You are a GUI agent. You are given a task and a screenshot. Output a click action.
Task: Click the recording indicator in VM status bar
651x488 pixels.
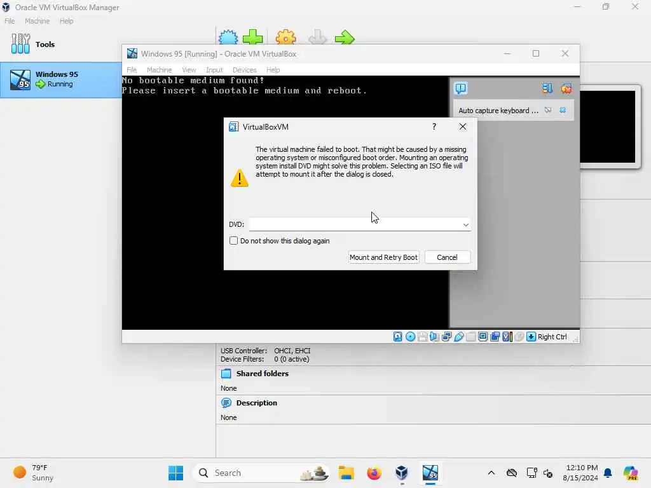(x=495, y=337)
